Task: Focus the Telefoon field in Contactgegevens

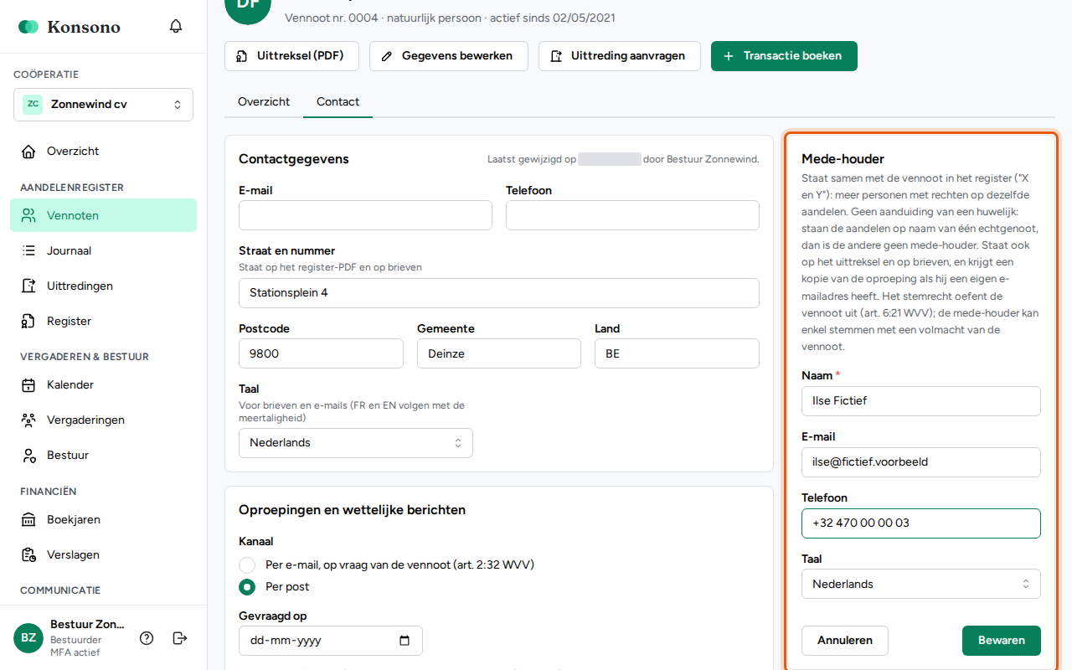Action: click(632, 215)
